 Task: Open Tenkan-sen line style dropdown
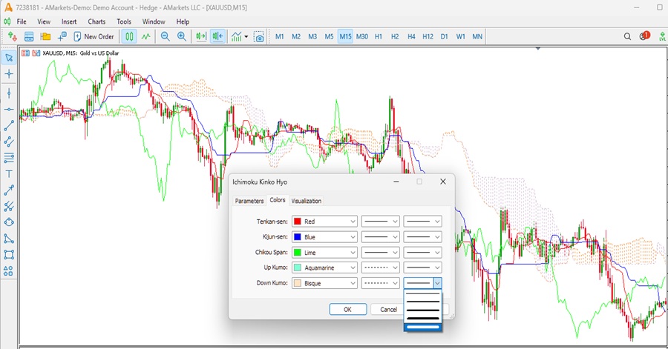point(381,222)
